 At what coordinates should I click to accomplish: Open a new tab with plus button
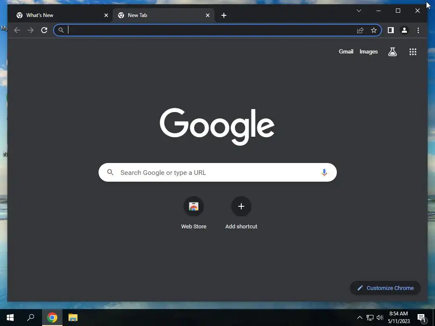tap(224, 15)
